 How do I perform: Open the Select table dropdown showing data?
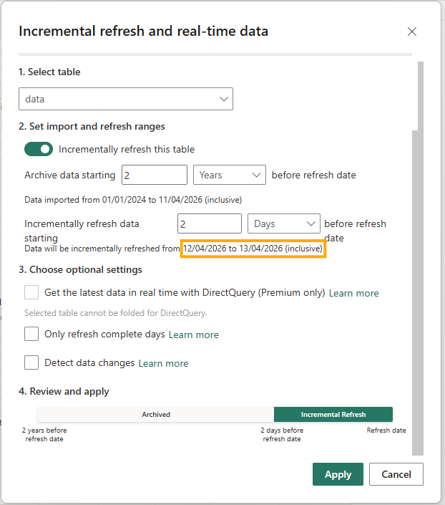[x=126, y=99]
